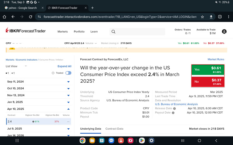Click Expand All link
The height and width of the screenshot is (145, 233).
click(64, 66)
